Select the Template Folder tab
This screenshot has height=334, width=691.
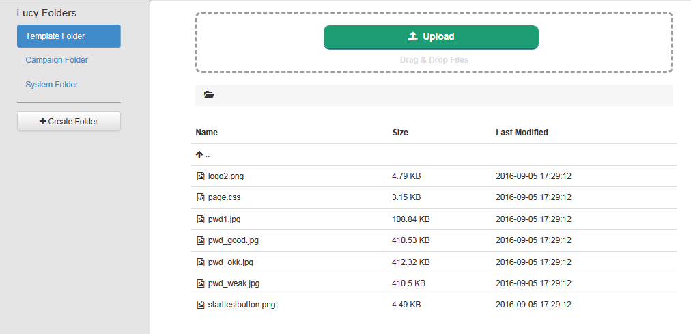point(69,36)
